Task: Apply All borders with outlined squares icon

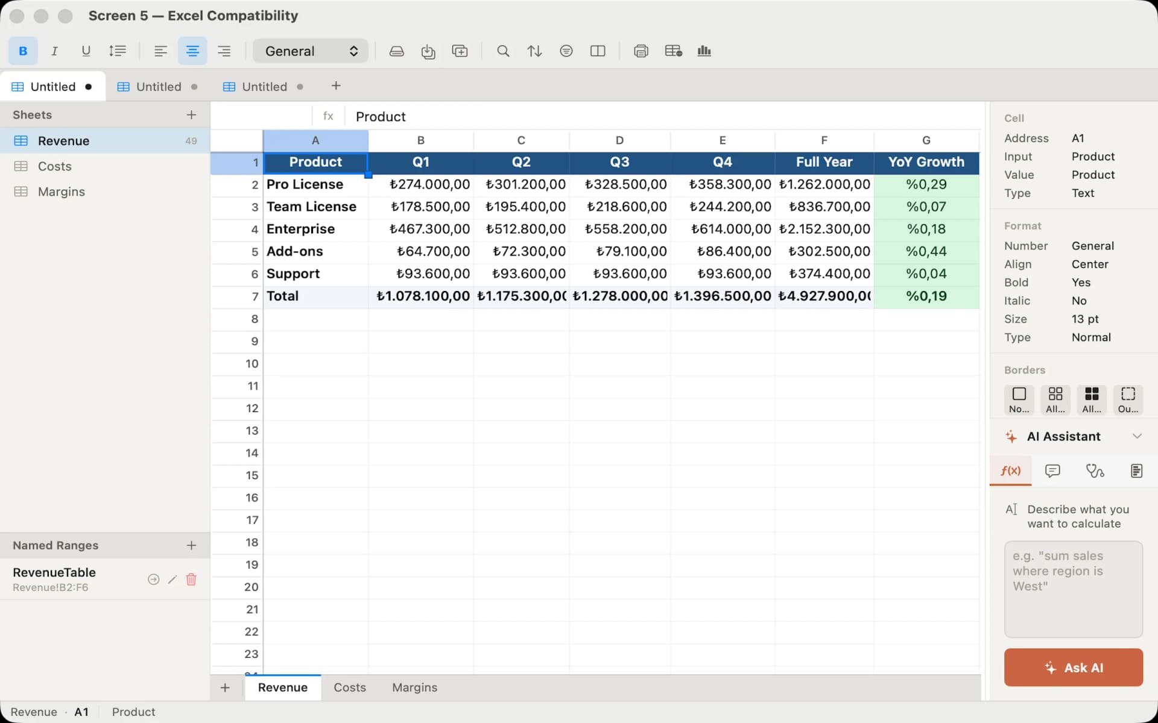Action: (1055, 400)
